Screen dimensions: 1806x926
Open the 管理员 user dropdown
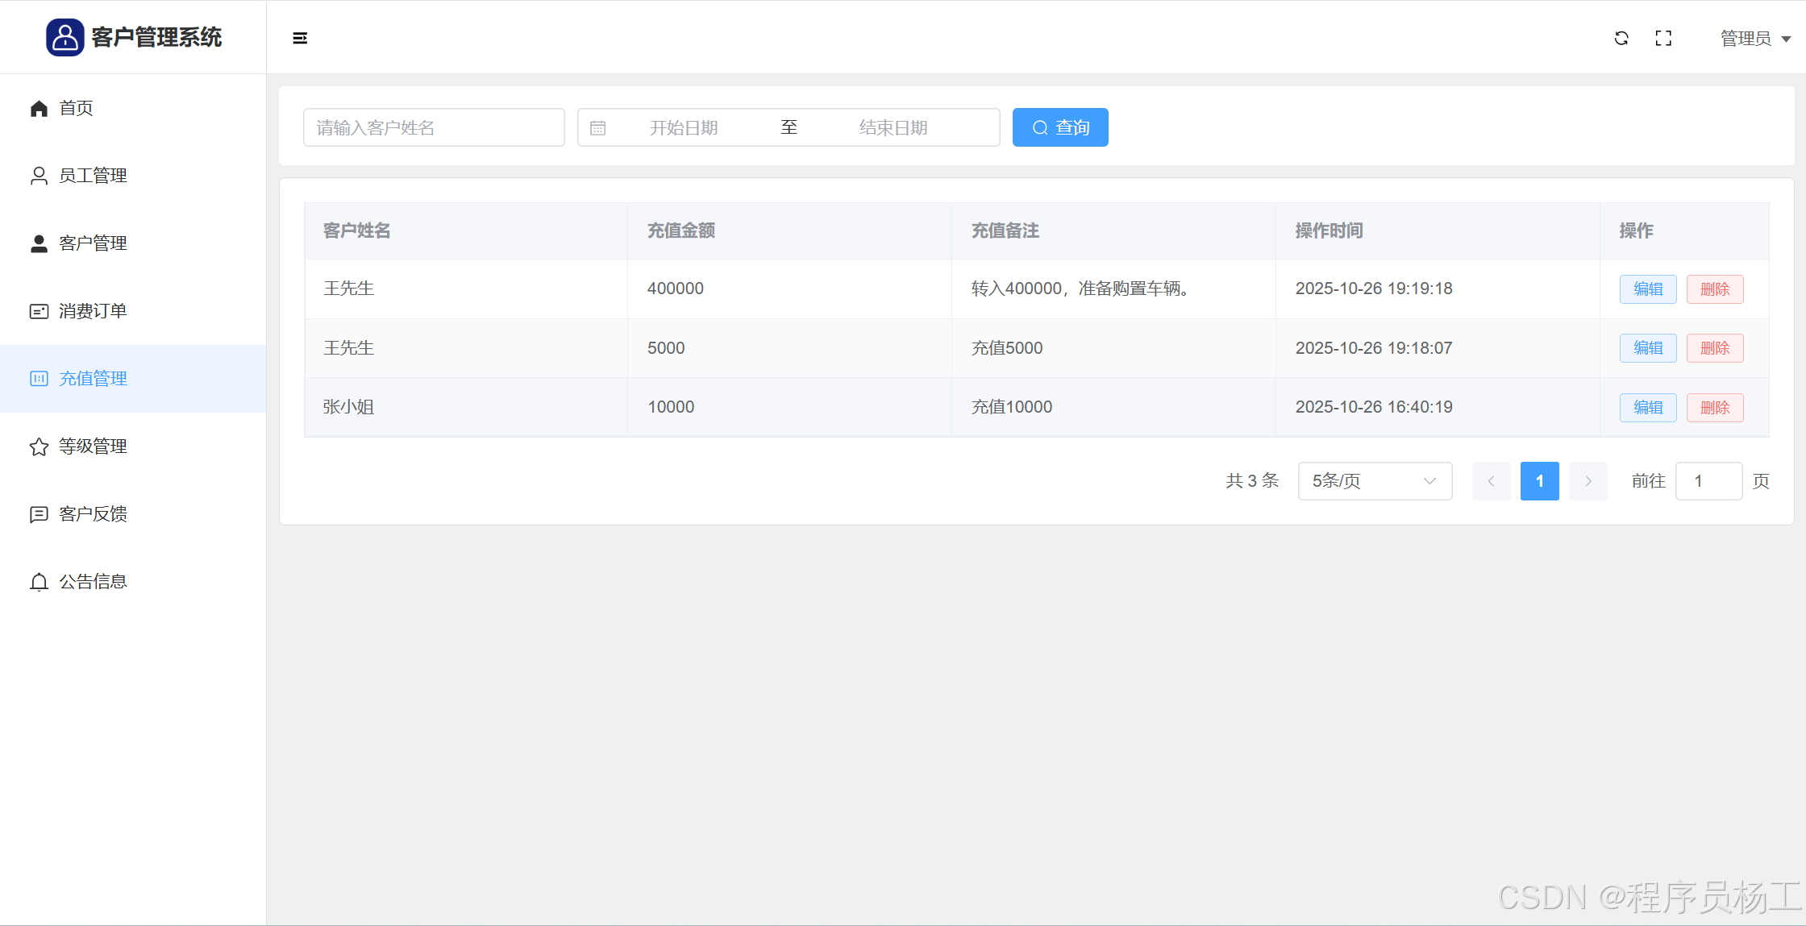1755,39
